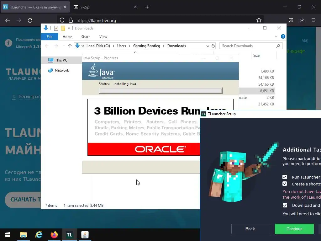This screenshot has height=241, width=321.
Task: Launch Internet Explorer from the taskbar
Action: click(39, 235)
